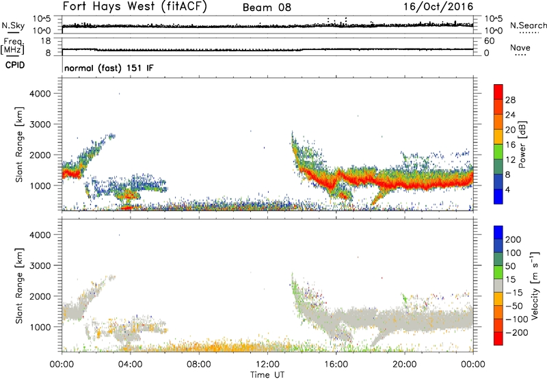
Task: Click the date '16/Oct/2016'
Action: tap(438, 7)
